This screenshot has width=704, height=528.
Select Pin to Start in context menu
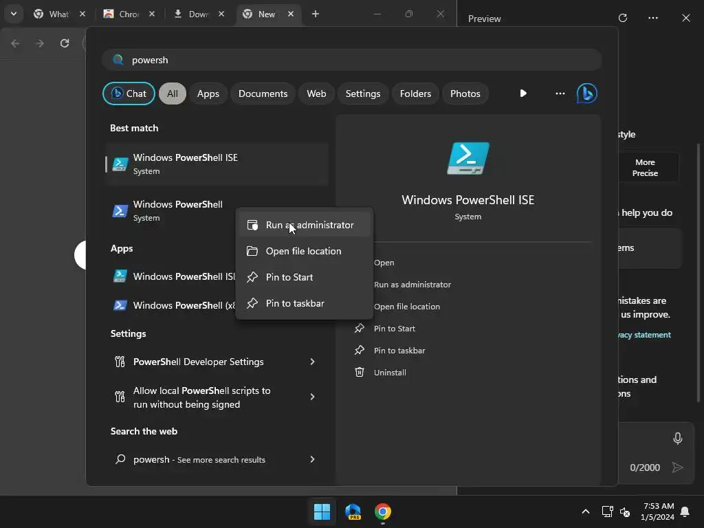pos(304,277)
